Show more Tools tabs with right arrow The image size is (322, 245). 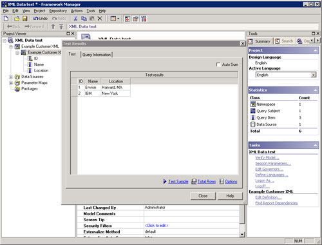[x=317, y=41]
